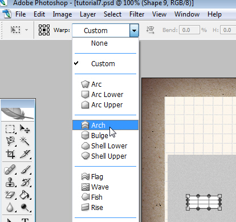The image size is (236, 222).
Task: Click the Warp style dropdown arrow
Action: click(134, 30)
